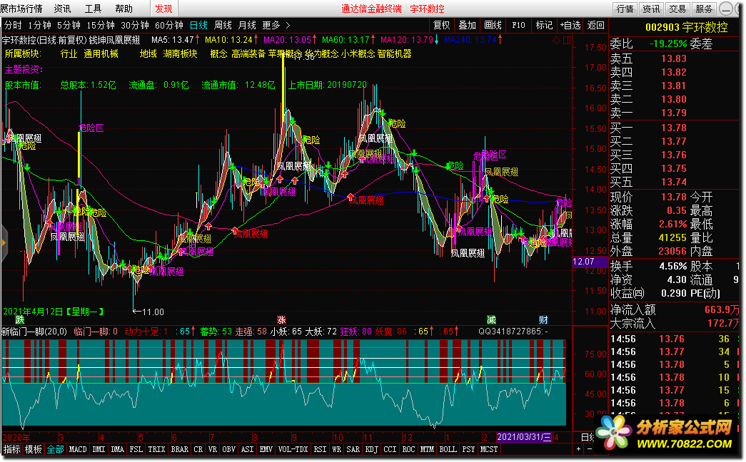
Task: Switch indicator to BRAR
Action: [180, 449]
